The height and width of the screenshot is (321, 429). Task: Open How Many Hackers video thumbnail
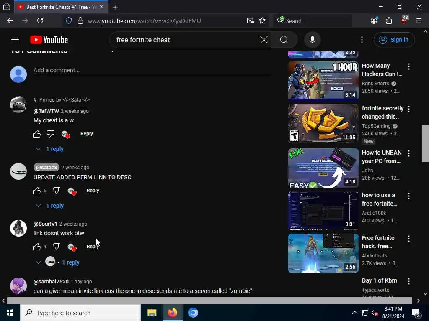(323, 80)
